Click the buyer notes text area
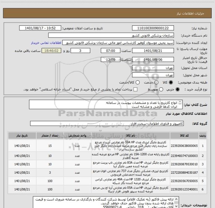The width and height of the screenshot is (215, 208). pyautogui.click(x=106, y=202)
